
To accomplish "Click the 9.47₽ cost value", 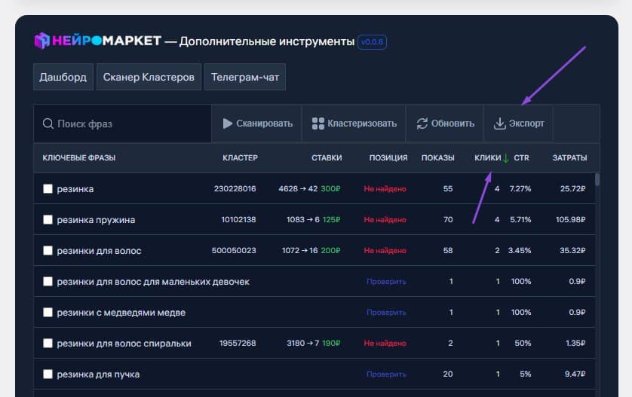I will tap(575, 374).
